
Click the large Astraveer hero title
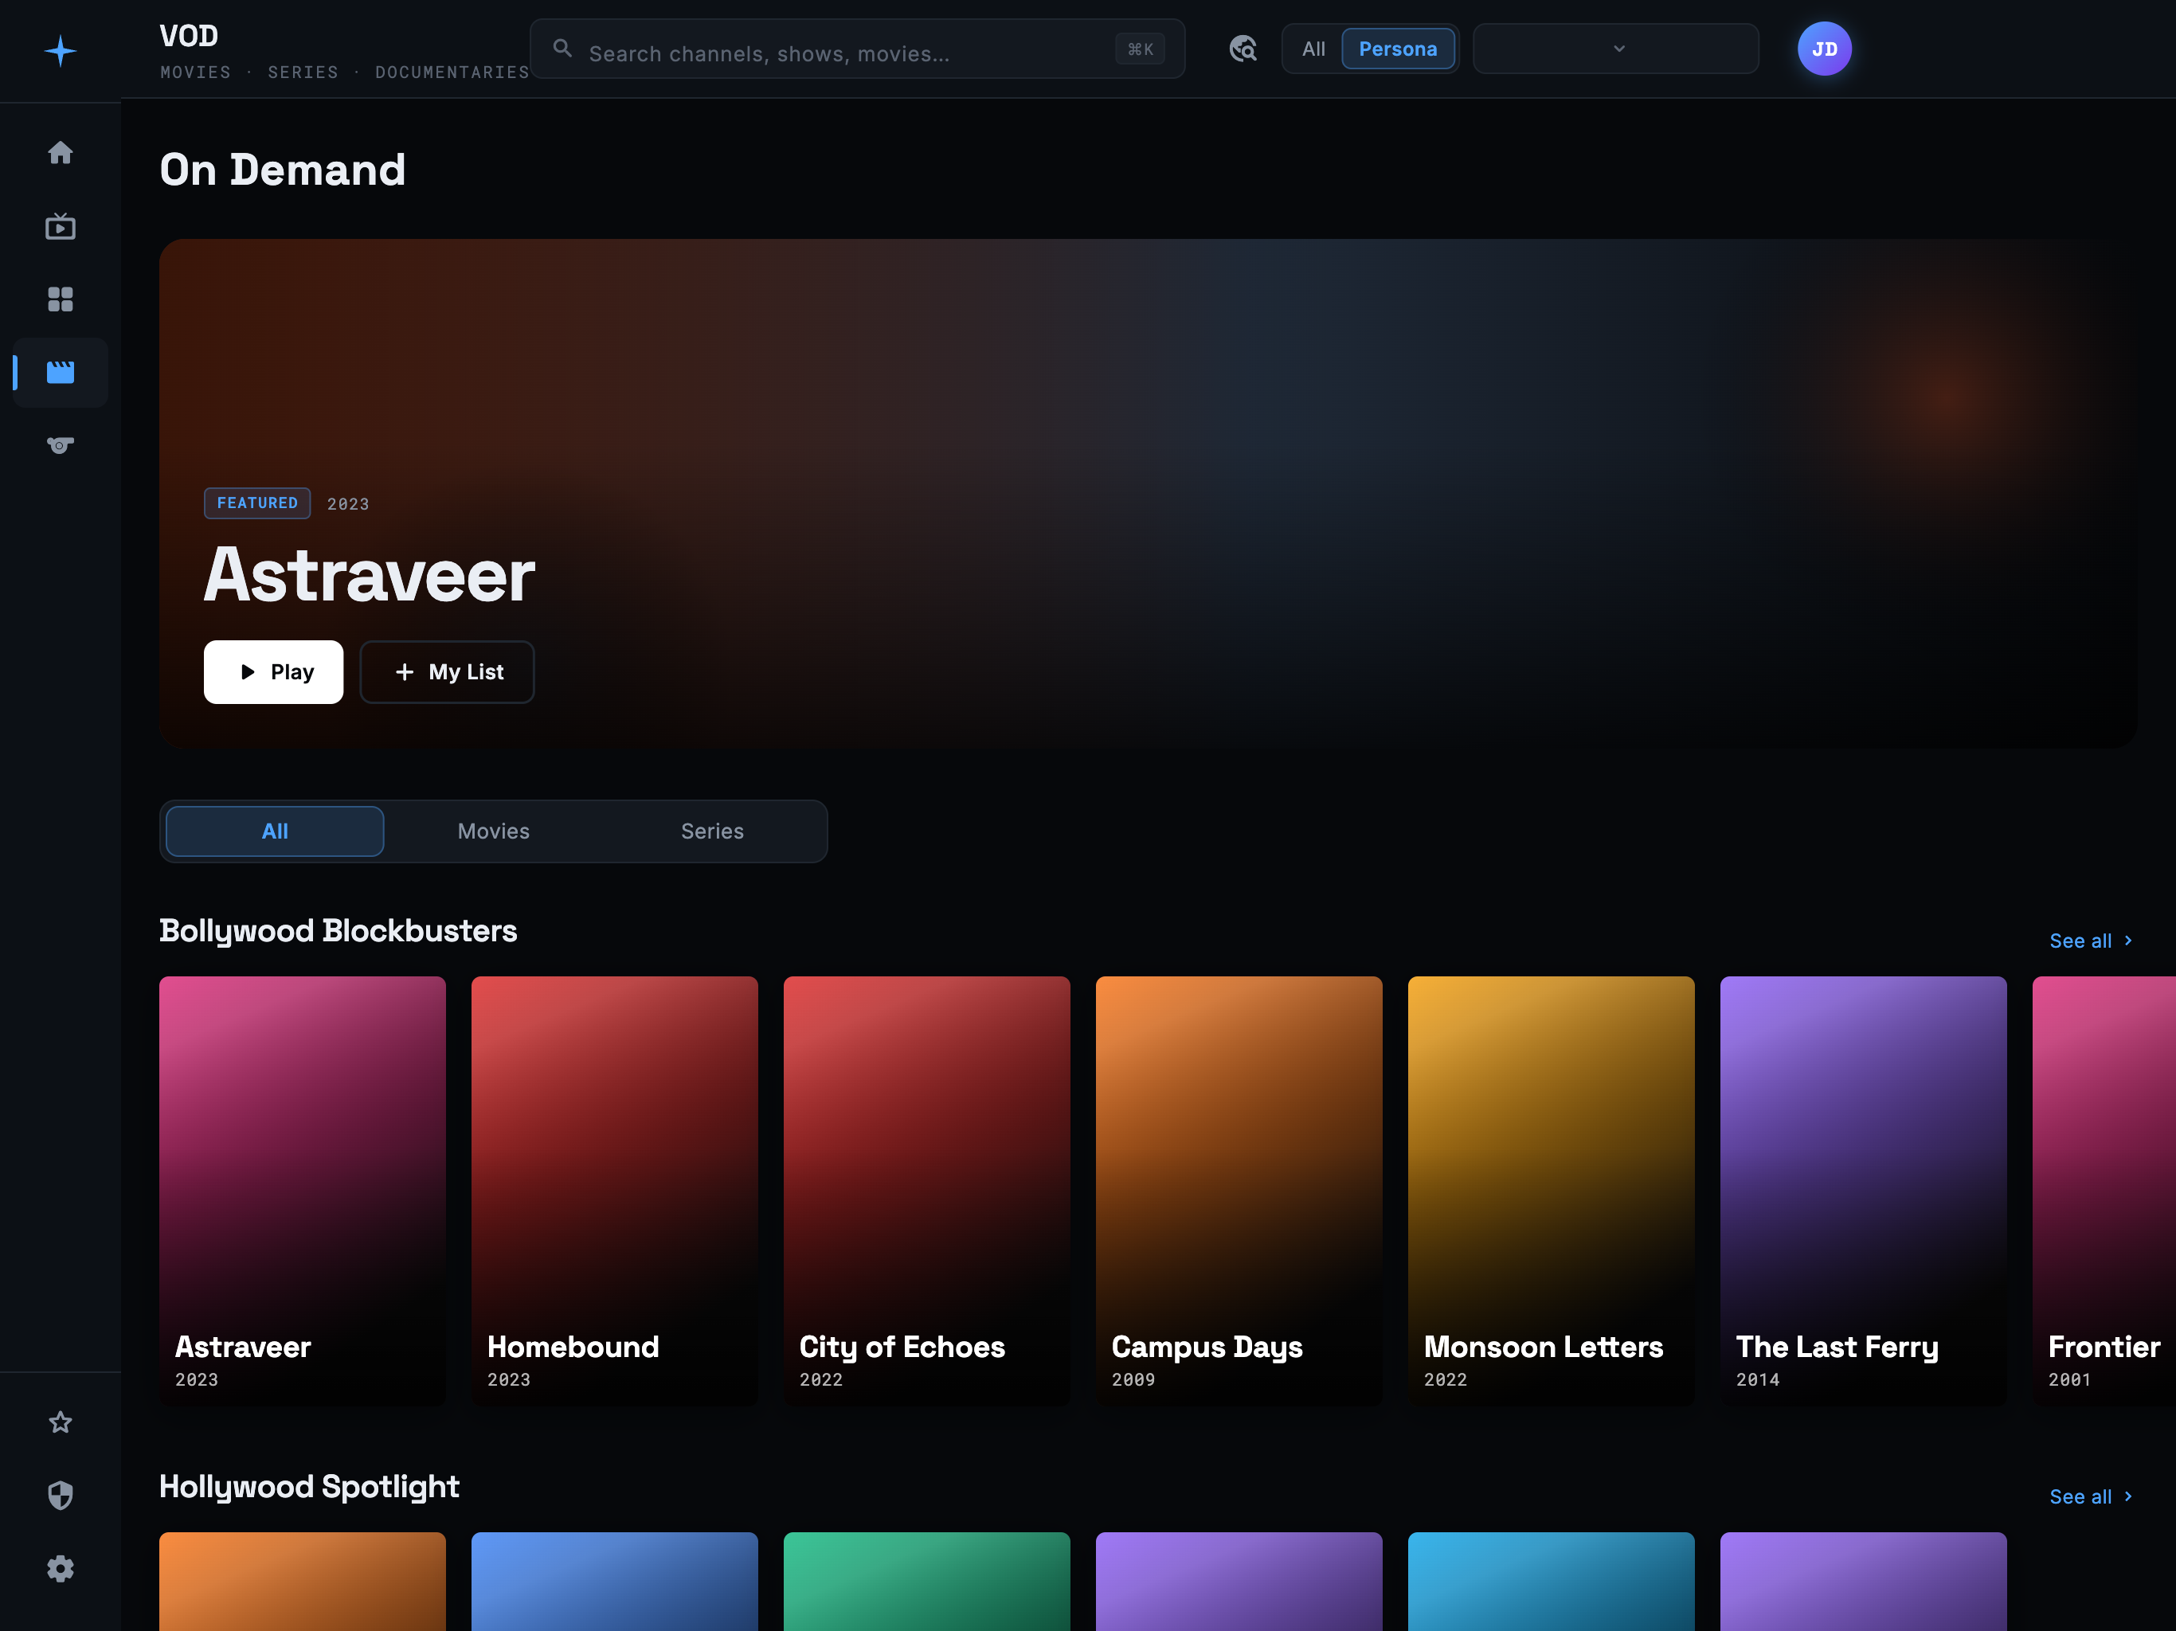369,574
